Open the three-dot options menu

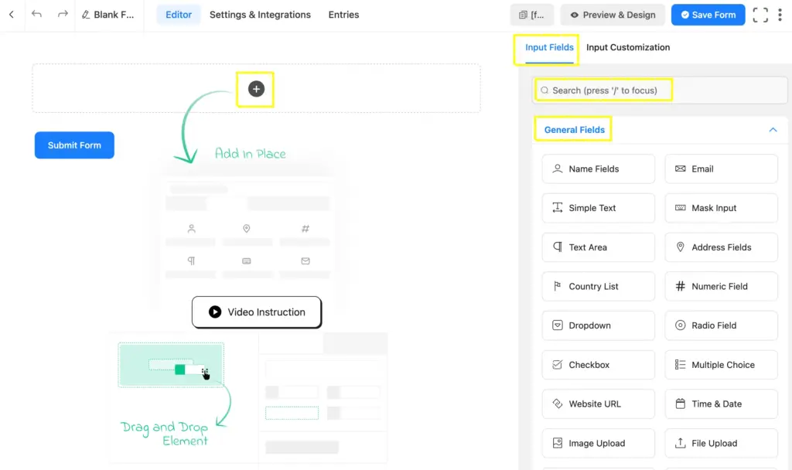tap(780, 14)
